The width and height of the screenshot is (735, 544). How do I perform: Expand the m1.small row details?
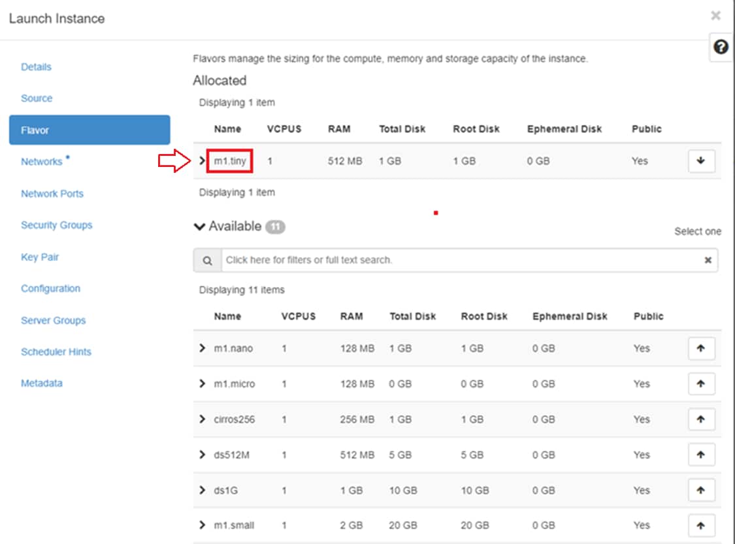pyautogui.click(x=202, y=525)
